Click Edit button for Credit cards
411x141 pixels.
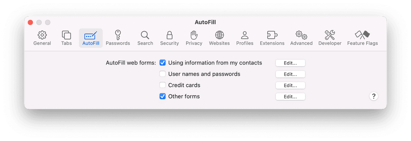click(x=290, y=85)
